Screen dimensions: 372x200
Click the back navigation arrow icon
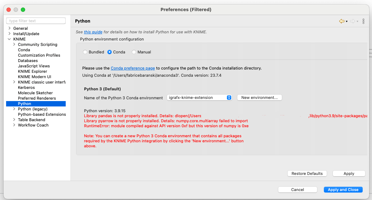[341, 22]
